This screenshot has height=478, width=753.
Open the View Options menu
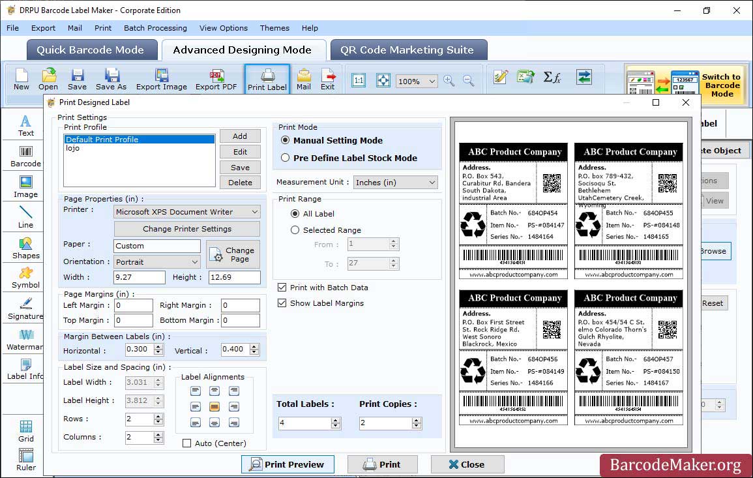(224, 28)
